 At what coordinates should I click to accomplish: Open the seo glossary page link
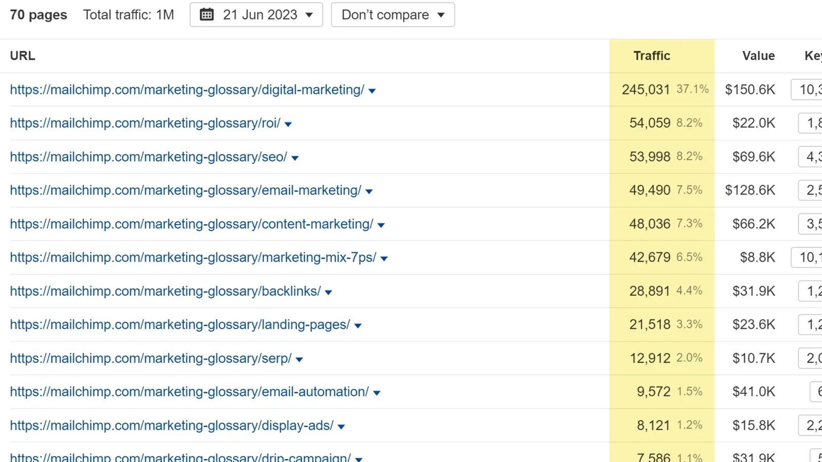click(x=148, y=157)
